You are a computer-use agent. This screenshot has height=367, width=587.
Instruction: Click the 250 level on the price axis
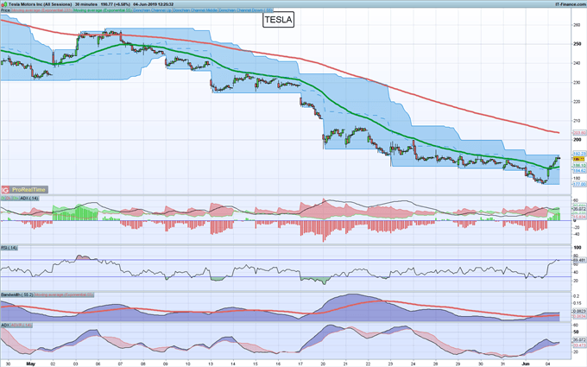pyautogui.click(x=577, y=44)
